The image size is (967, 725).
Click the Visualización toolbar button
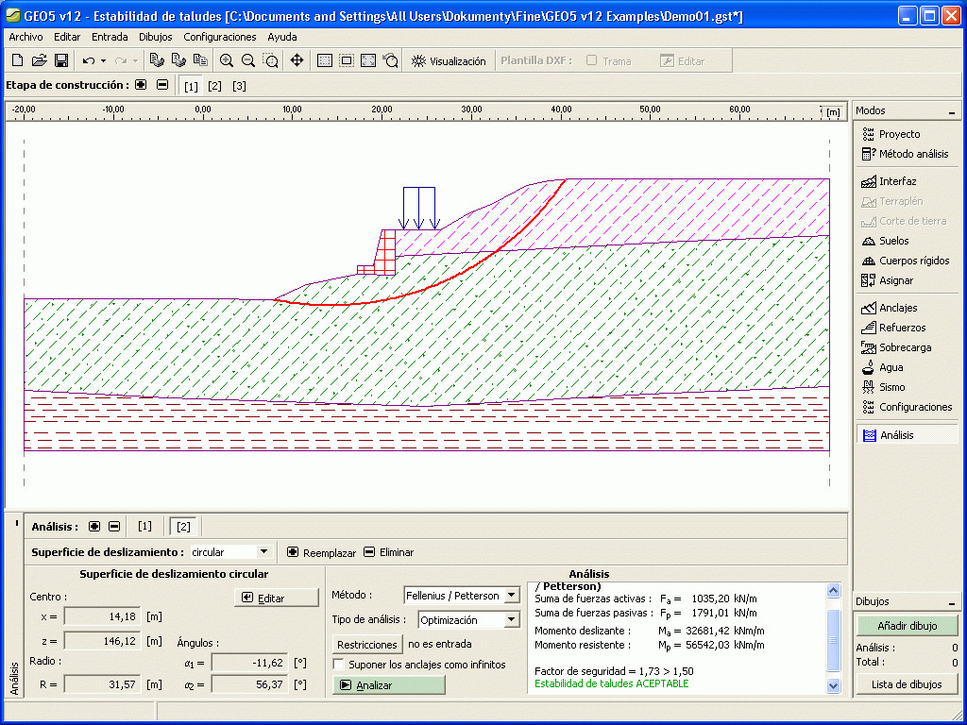(449, 60)
